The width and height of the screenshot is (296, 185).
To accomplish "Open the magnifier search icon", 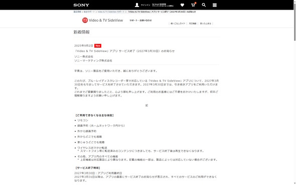I will tap(204, 5).
